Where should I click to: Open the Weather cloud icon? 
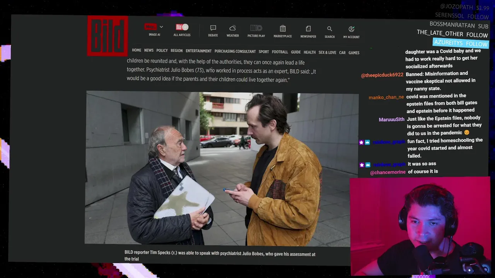coord(232,28)
